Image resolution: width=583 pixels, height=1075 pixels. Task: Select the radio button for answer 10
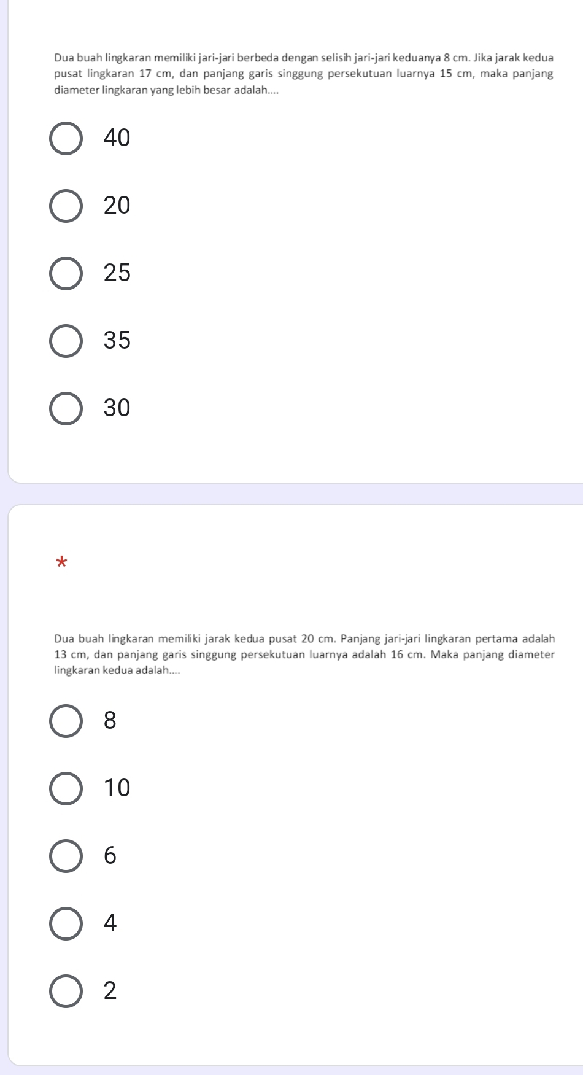click(66, 788)
